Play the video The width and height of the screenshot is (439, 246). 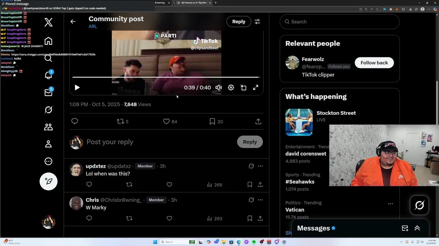click(77, 87)
